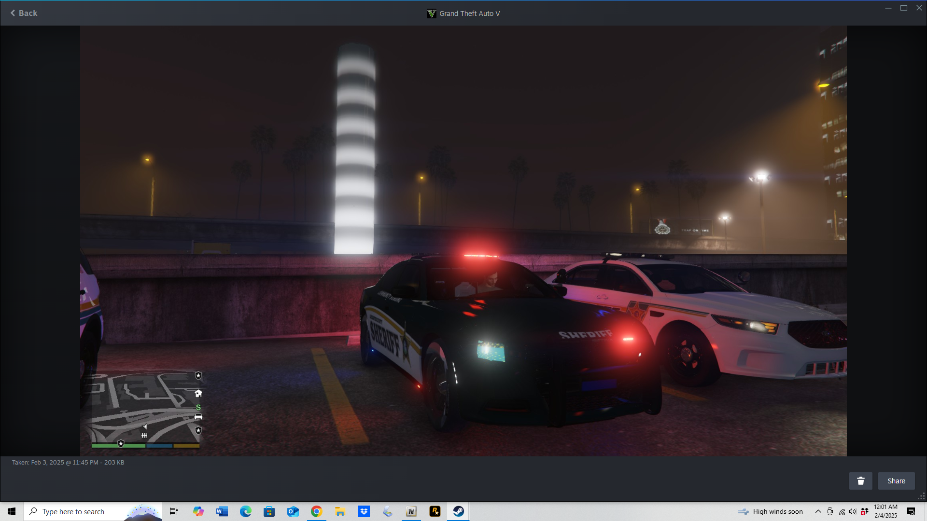Open the notification center
The width and height of the screenshot is (927, 521).
click(x=911, y=511)
